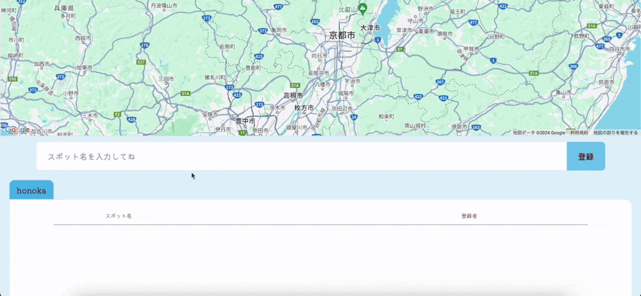Click the 京都市 label on the map
This screenshot has width=641, height=296.
(342, 36)
